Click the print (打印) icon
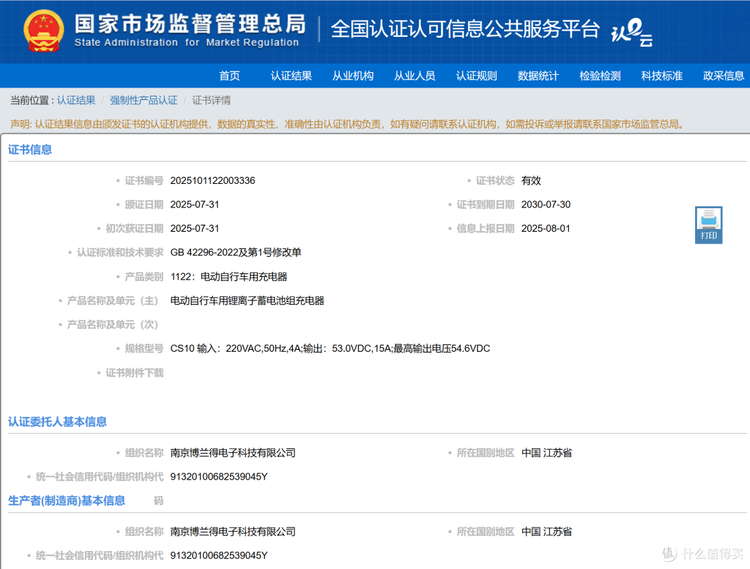 [708, 225]
